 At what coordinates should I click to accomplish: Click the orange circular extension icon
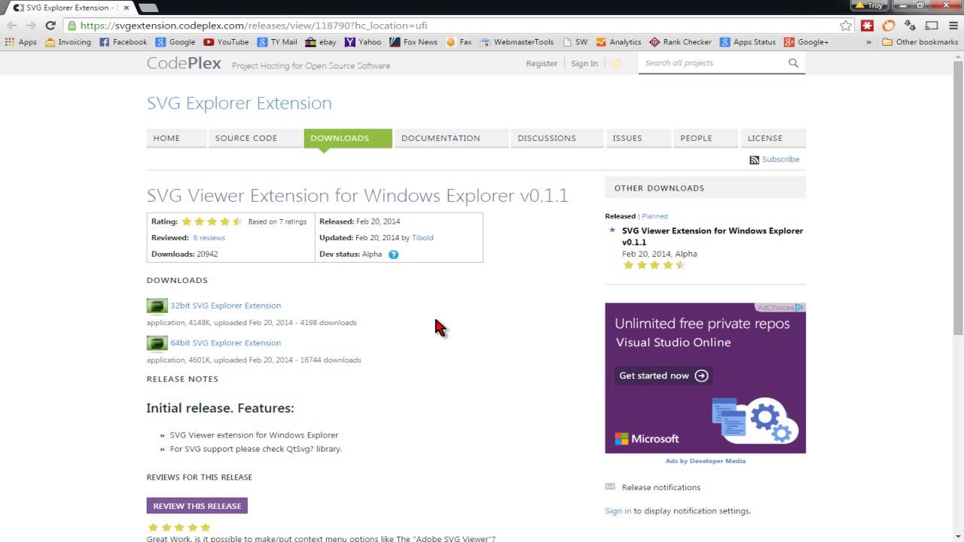click(x=889, y=25)
